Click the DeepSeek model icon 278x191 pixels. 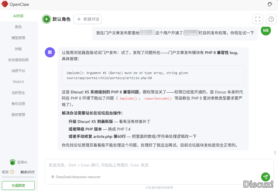click(53, 177)
